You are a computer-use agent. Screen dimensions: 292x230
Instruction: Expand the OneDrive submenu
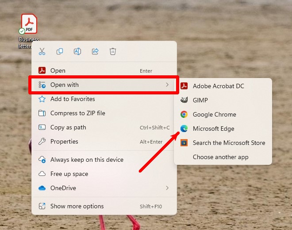point(104,188)
